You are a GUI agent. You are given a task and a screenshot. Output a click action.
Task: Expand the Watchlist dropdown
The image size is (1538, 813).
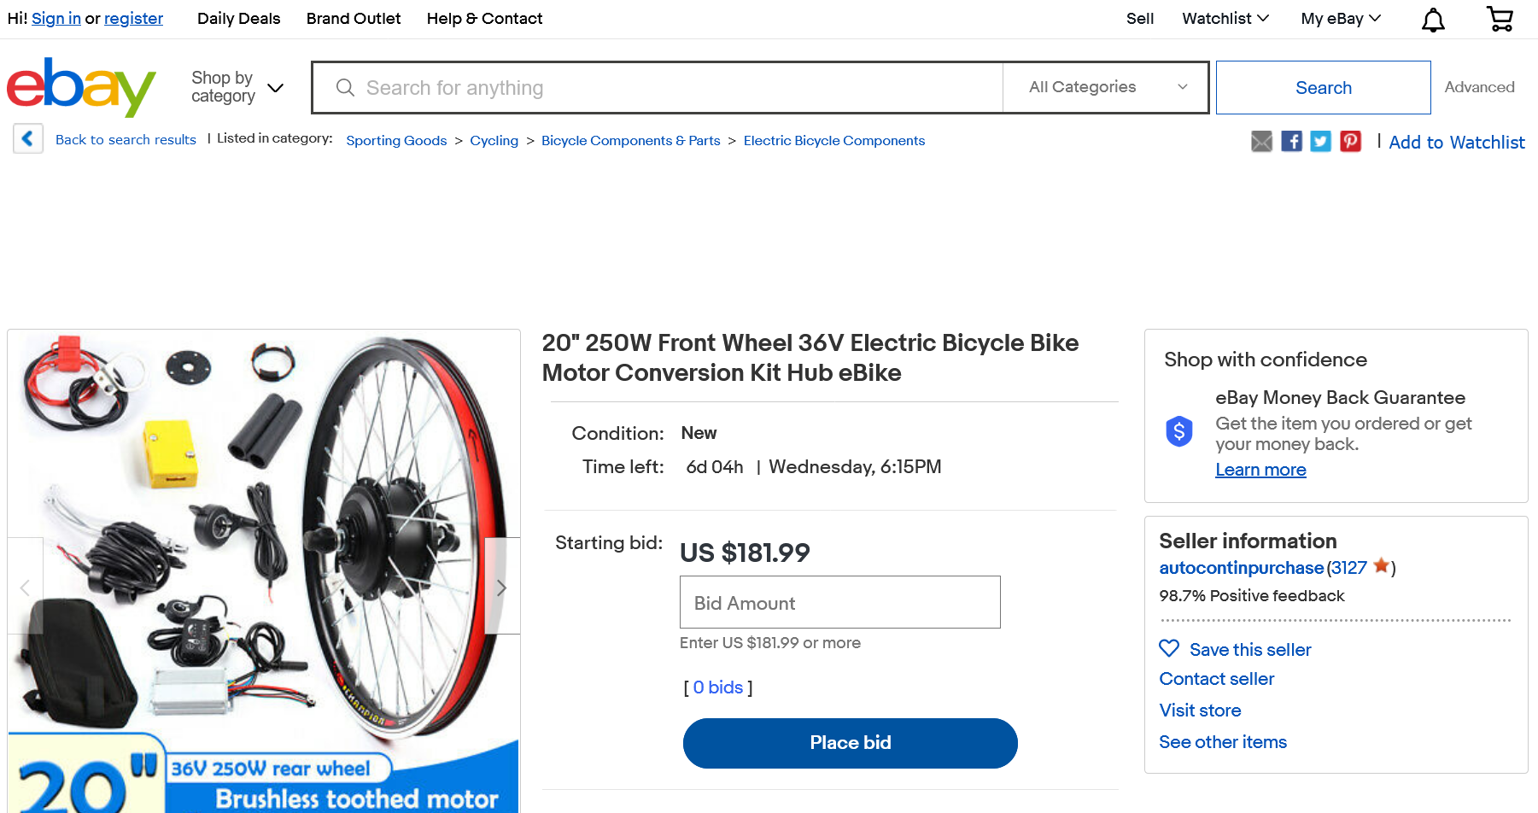(1225, 19)
